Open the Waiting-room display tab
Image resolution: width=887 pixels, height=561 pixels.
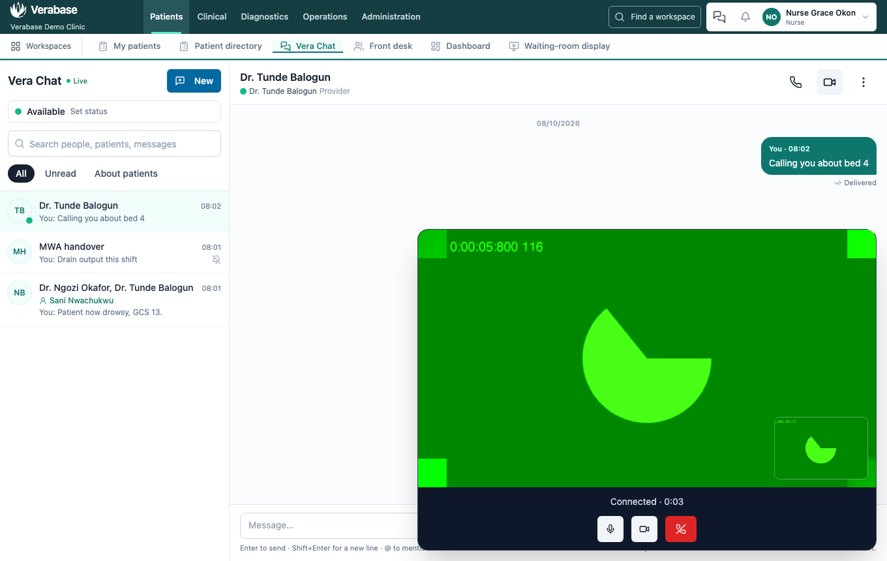pyautogui.click(x=560, y=46)
